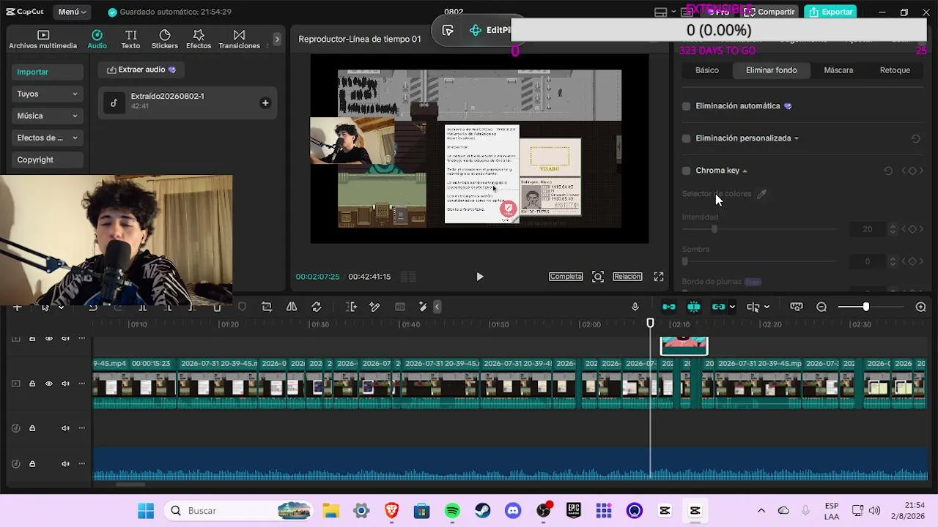The width and height of the screenshot is (938, 527).
Task: Mute the main video track
Action: pyautogui.click(x=65, y=384)
